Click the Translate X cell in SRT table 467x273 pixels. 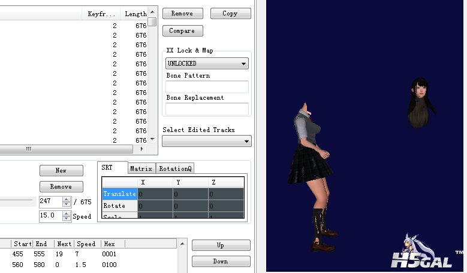pos(155,194)
